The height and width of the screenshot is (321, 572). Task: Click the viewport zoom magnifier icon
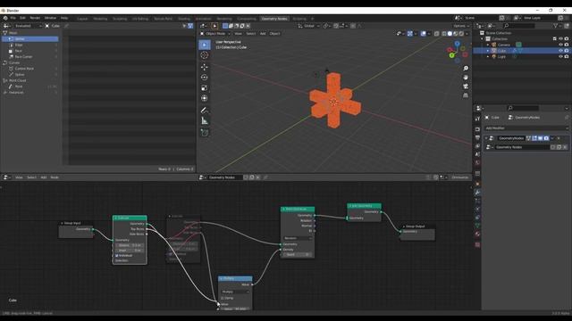466,69
